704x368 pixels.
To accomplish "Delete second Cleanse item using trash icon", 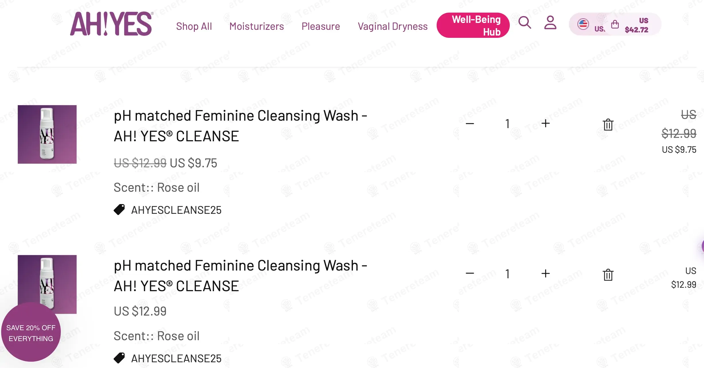I will pos(608,275).
